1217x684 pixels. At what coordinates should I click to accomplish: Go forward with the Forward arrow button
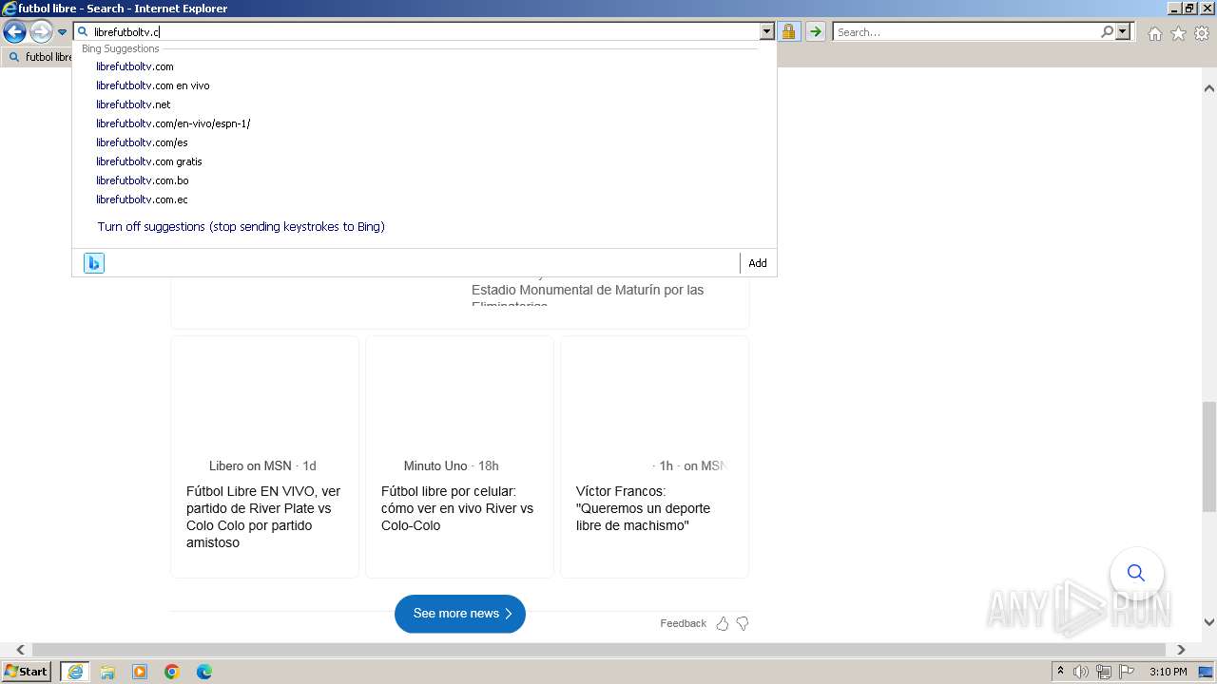pos(41,32)
